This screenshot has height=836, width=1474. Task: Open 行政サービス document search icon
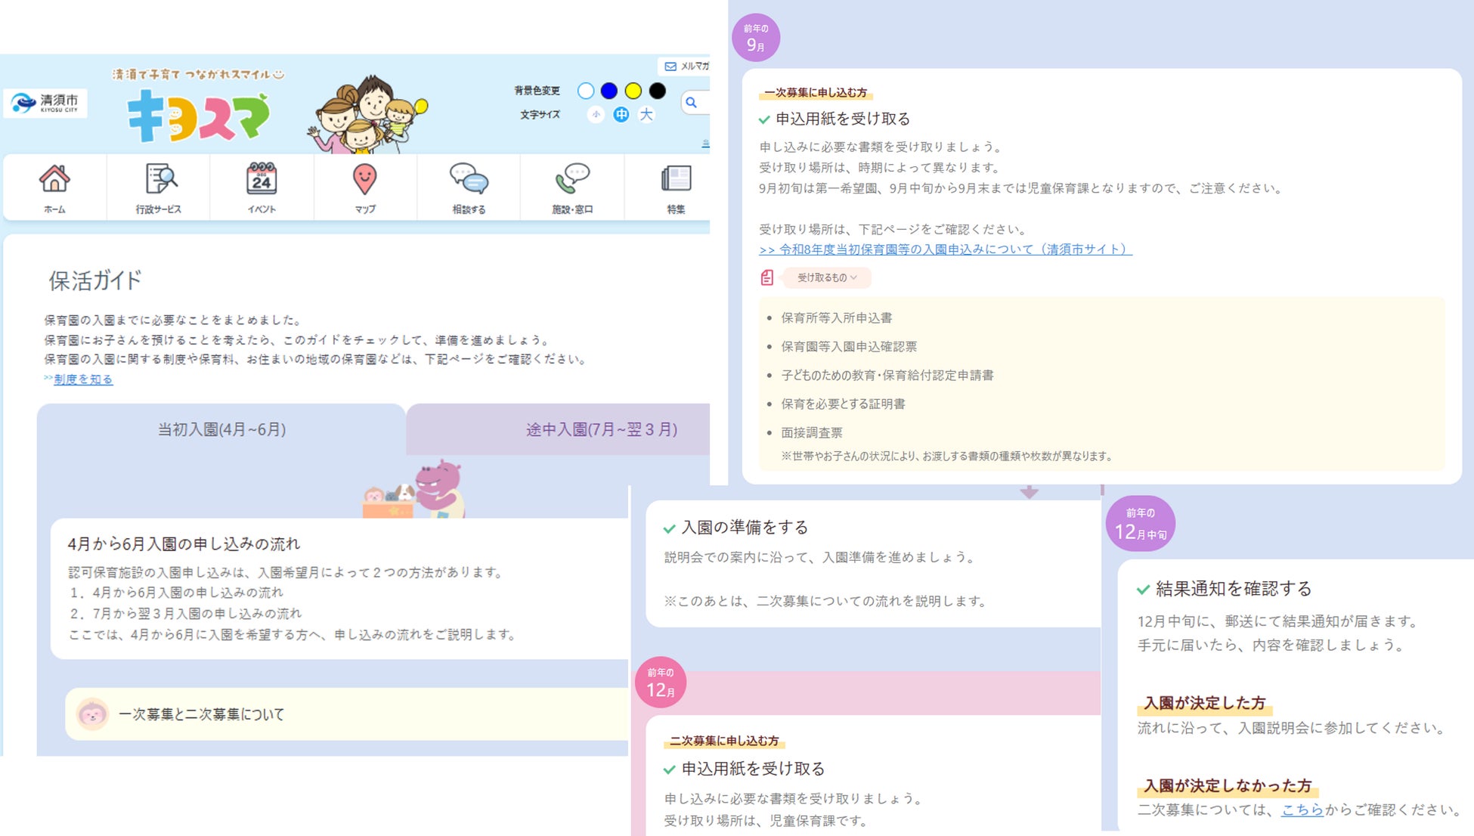tap(159, 180)
